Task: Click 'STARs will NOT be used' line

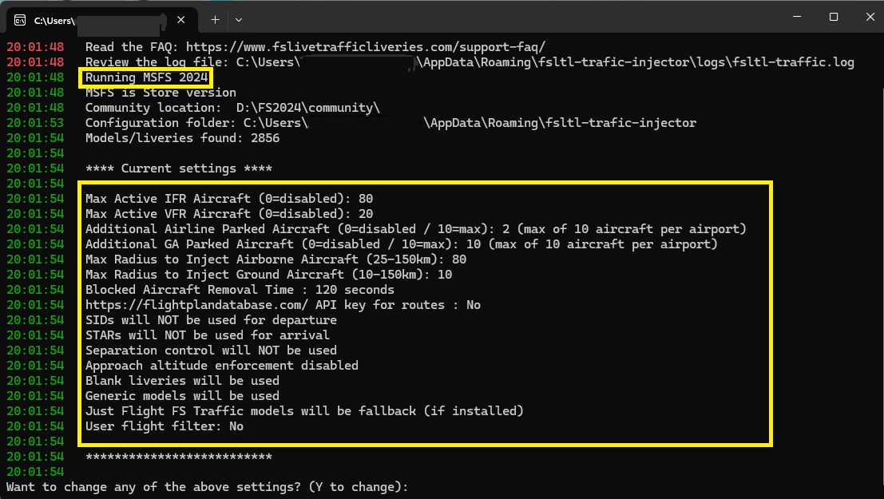Action: click(x=208, y=335)
